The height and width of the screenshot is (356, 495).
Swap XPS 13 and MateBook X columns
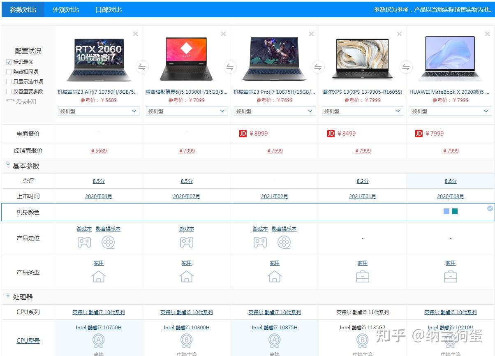[x=406, y=67]
